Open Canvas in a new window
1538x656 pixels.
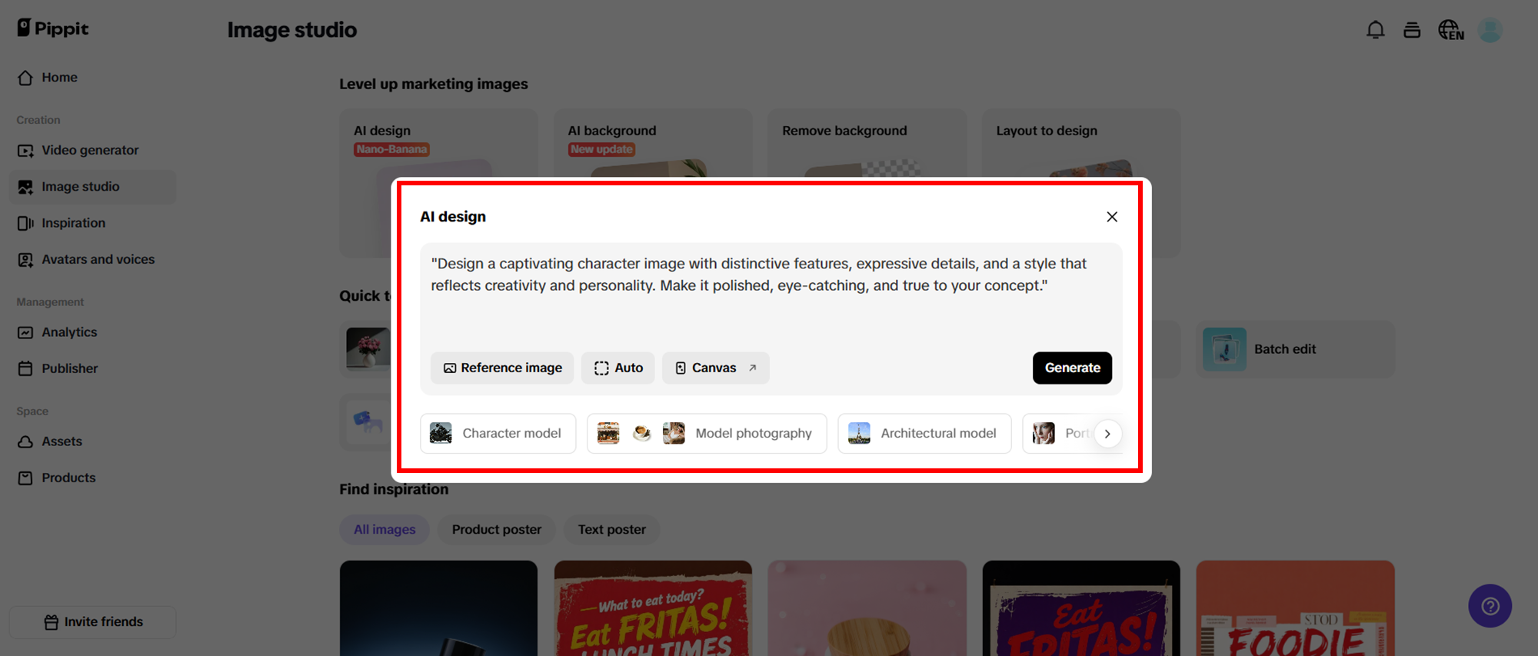click(715, 368)
